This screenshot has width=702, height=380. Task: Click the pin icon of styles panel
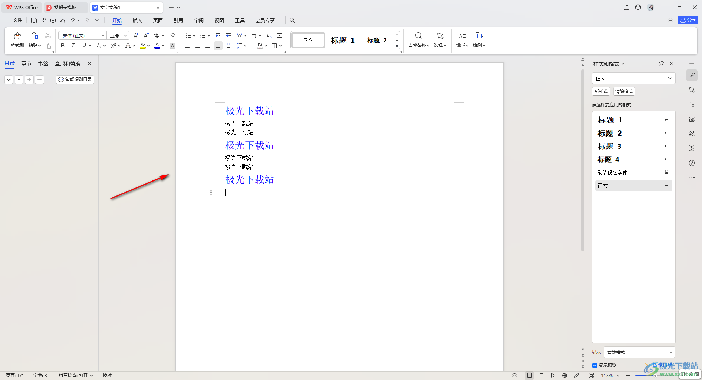[x=661, y=64]
